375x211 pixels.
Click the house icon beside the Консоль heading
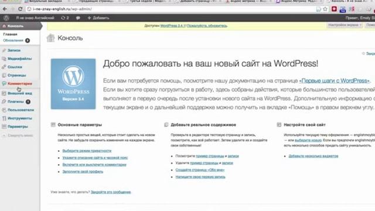pyautogui.click(x=50, y=38)
